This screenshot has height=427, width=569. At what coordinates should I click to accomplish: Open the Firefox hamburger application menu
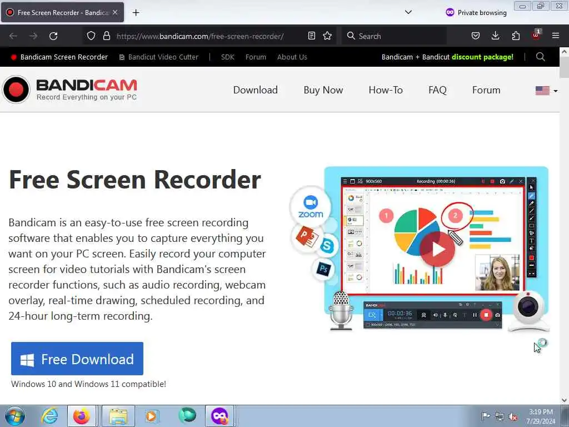[556, 36]
